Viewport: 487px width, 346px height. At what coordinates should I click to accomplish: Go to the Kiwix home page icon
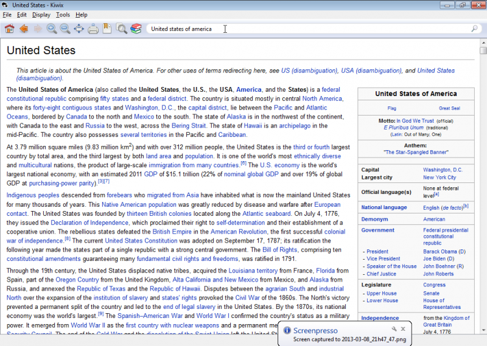point(10,29)
